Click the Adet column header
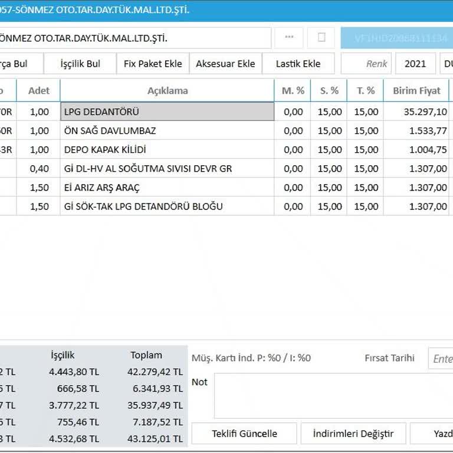 [x=39, y=91]
